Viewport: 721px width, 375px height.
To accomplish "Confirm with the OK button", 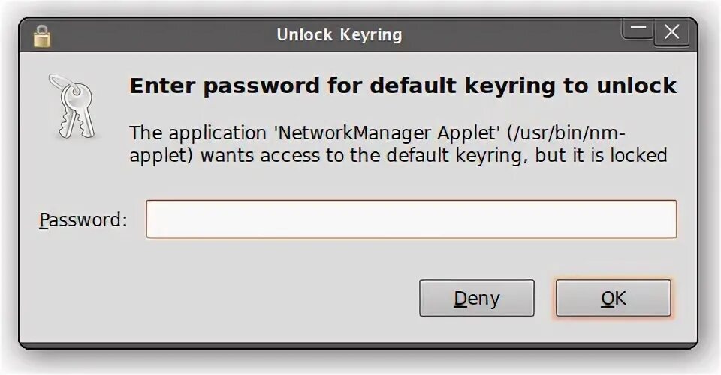I will point(613,298).
